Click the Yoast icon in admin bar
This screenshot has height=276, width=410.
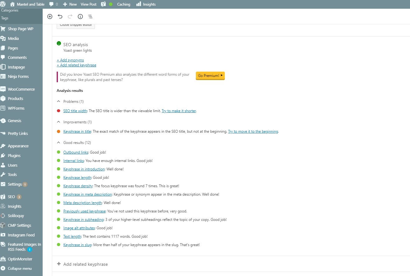[x=103, y=4]
